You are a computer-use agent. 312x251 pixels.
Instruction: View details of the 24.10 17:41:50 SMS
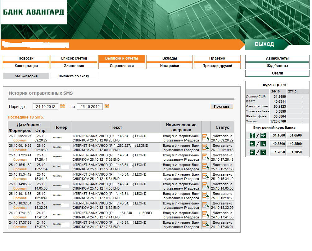point(206,215)
